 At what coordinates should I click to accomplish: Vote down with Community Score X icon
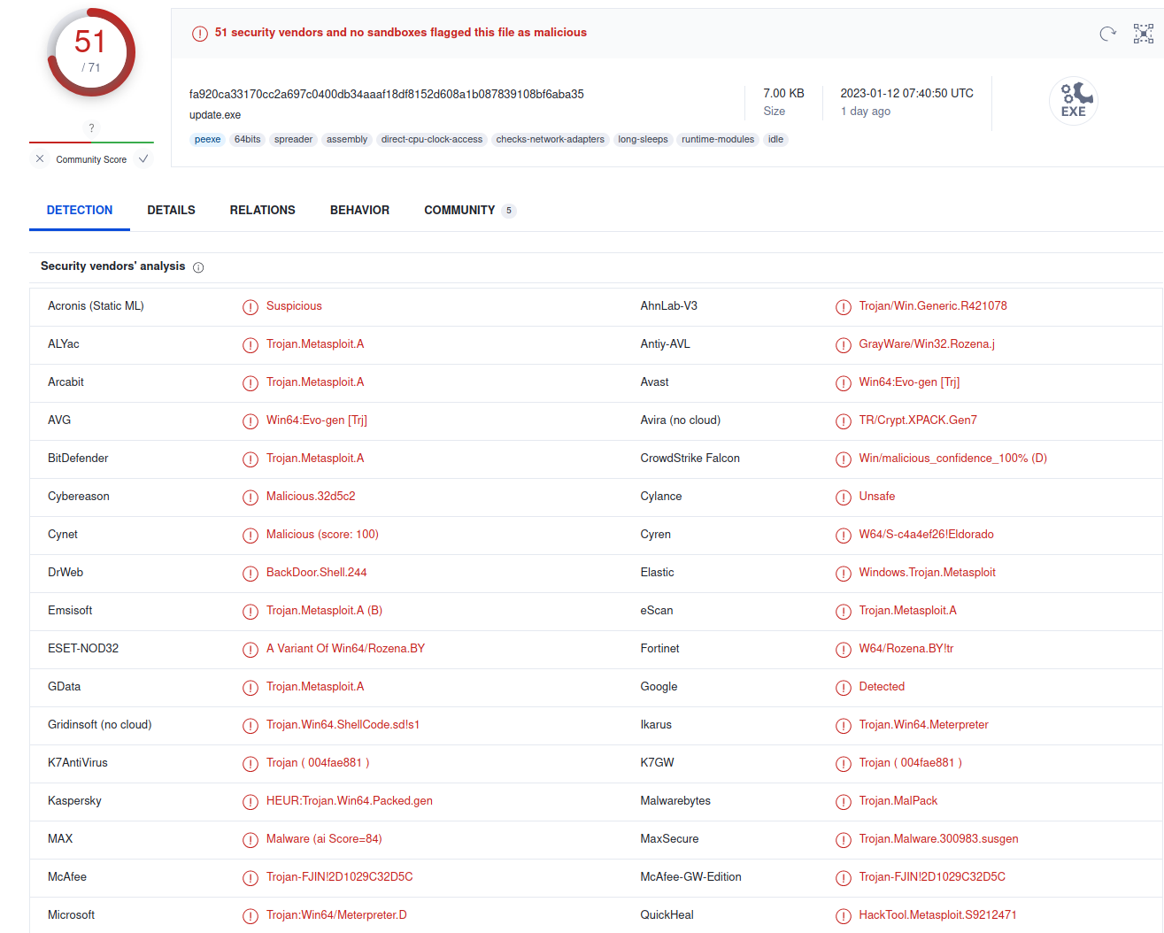[40, 158]
